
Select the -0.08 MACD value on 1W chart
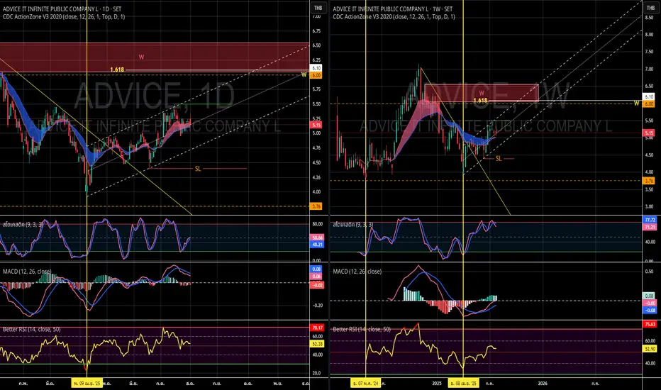pos(650,311)
